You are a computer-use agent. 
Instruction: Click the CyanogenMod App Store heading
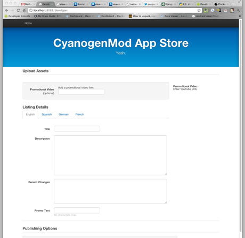121,43
